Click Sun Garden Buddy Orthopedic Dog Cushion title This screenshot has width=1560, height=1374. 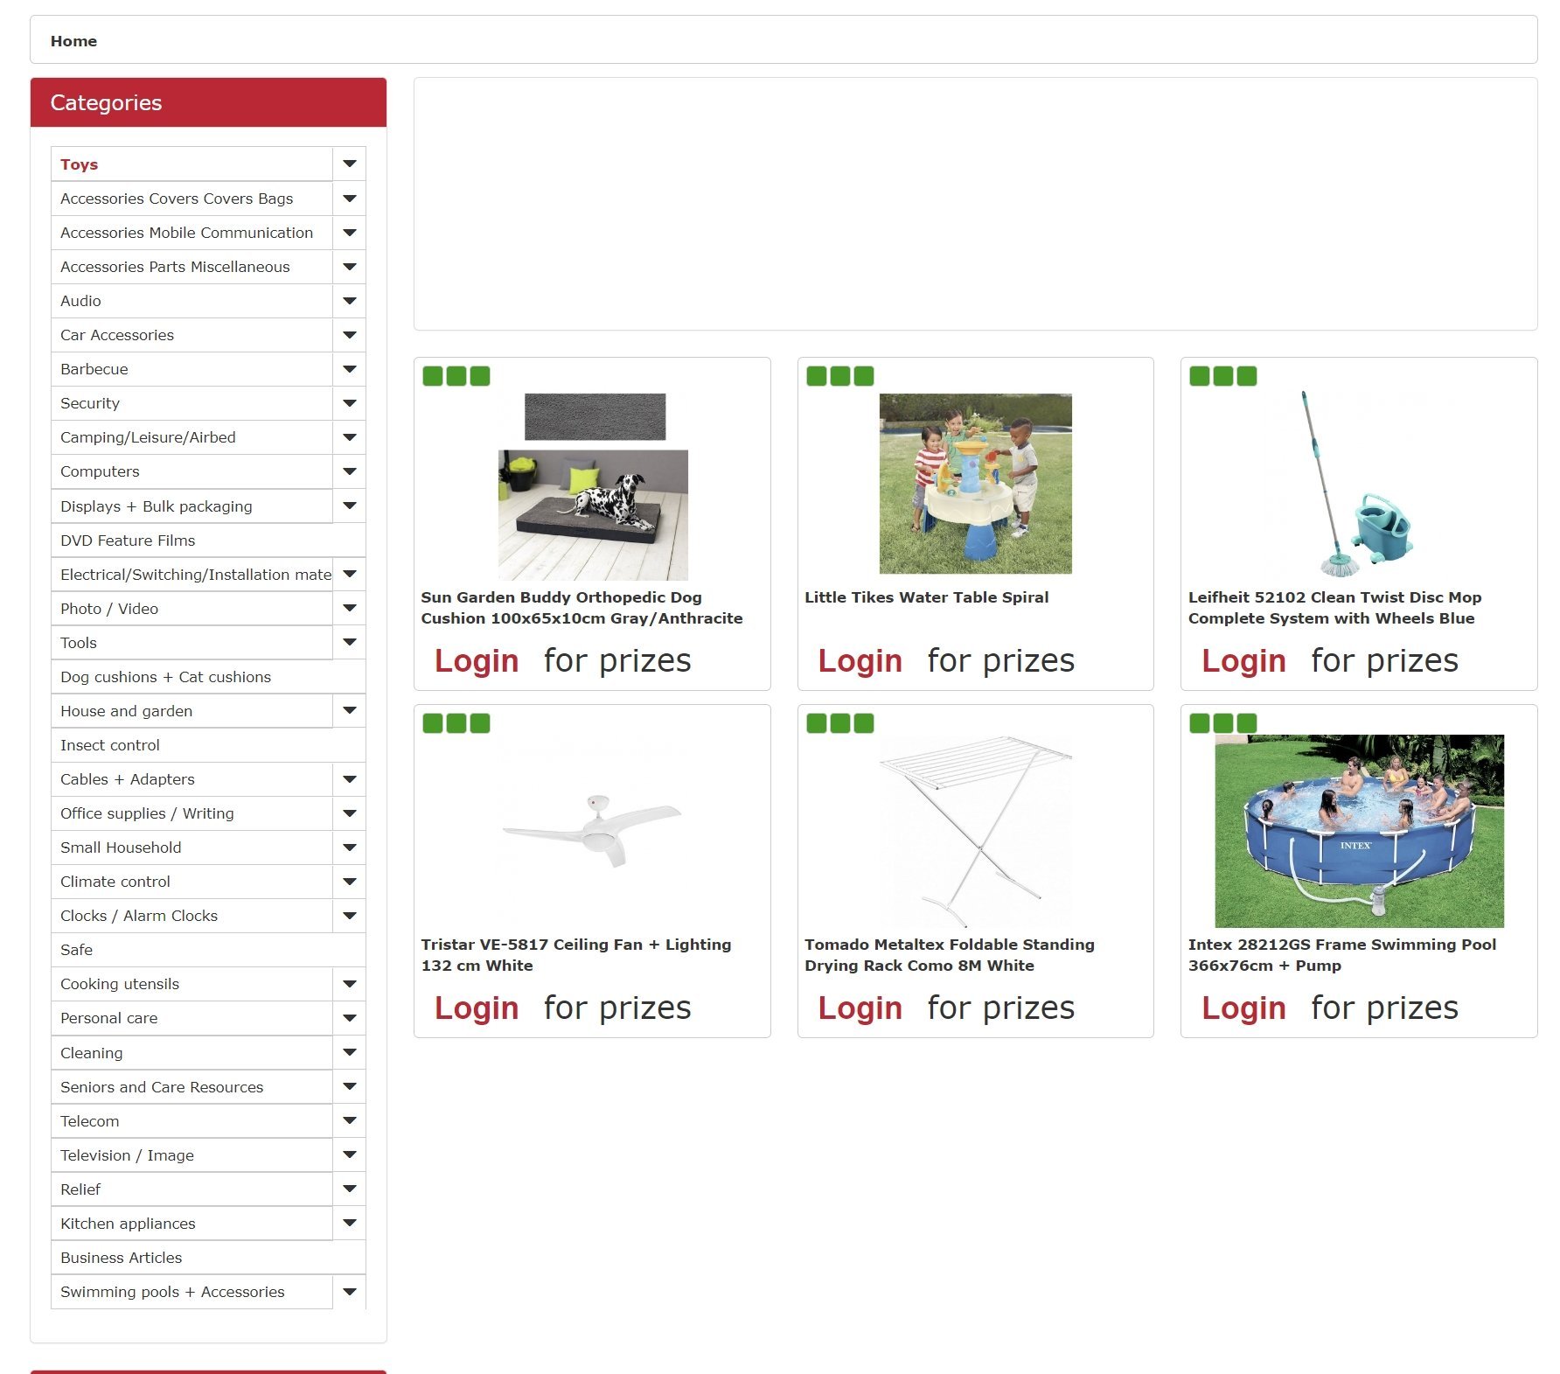click(x=582, y=608)
